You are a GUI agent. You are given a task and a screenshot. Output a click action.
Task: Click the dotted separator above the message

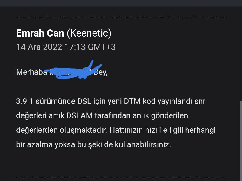pos(121,18)
